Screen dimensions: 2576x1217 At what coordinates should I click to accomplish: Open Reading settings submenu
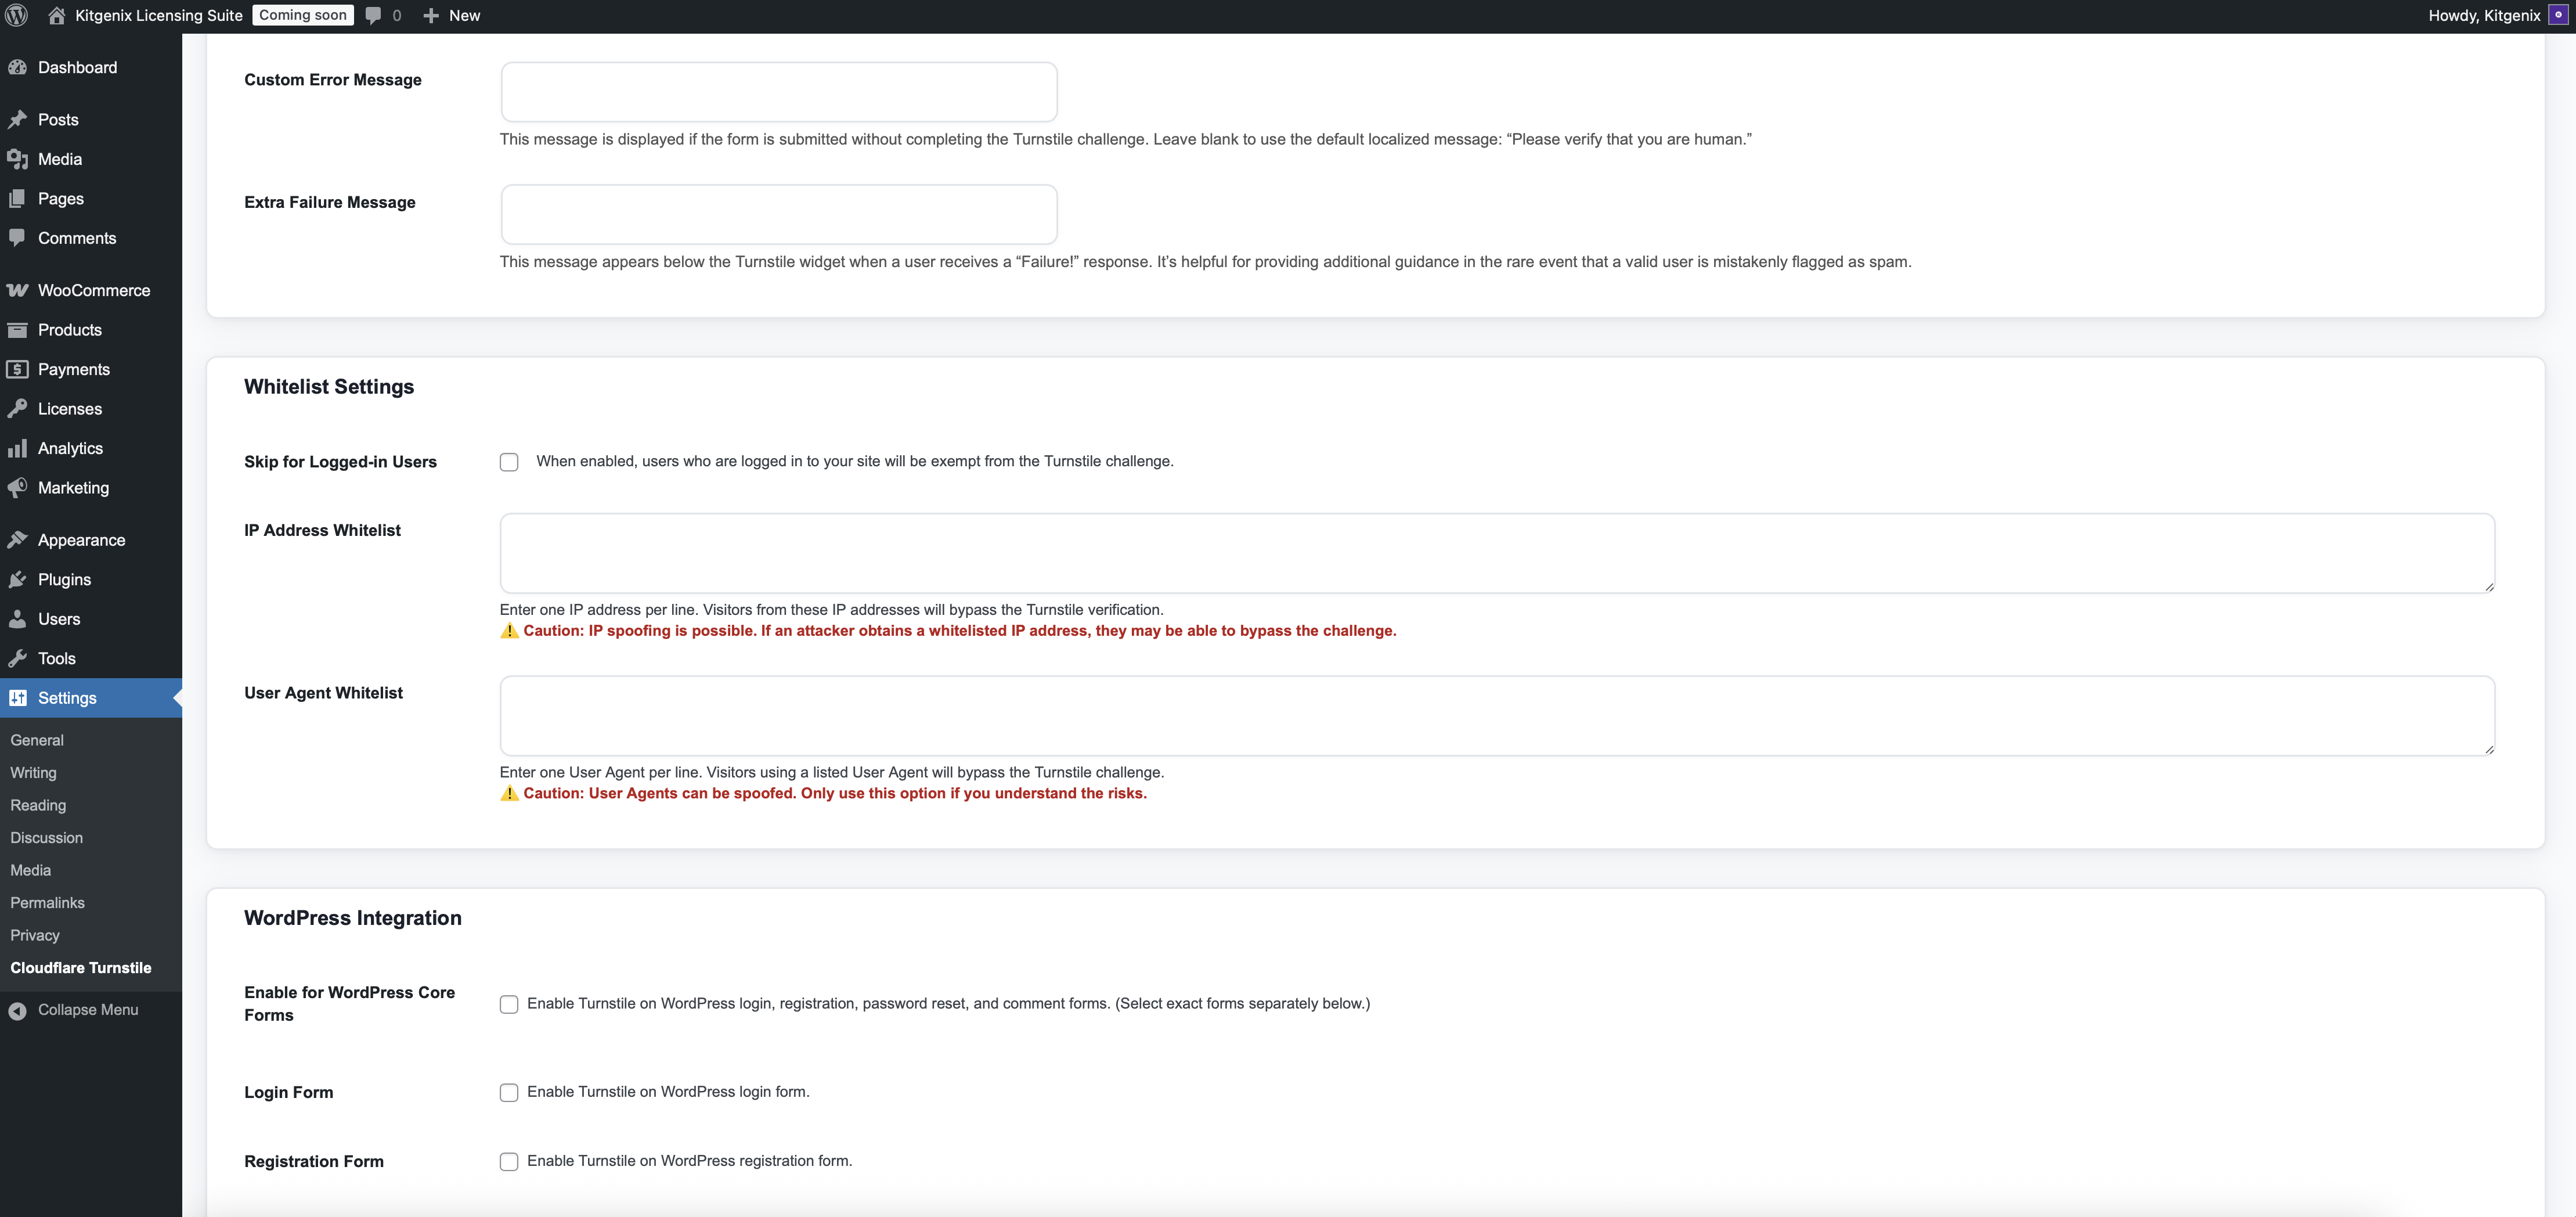pos(38,805)
